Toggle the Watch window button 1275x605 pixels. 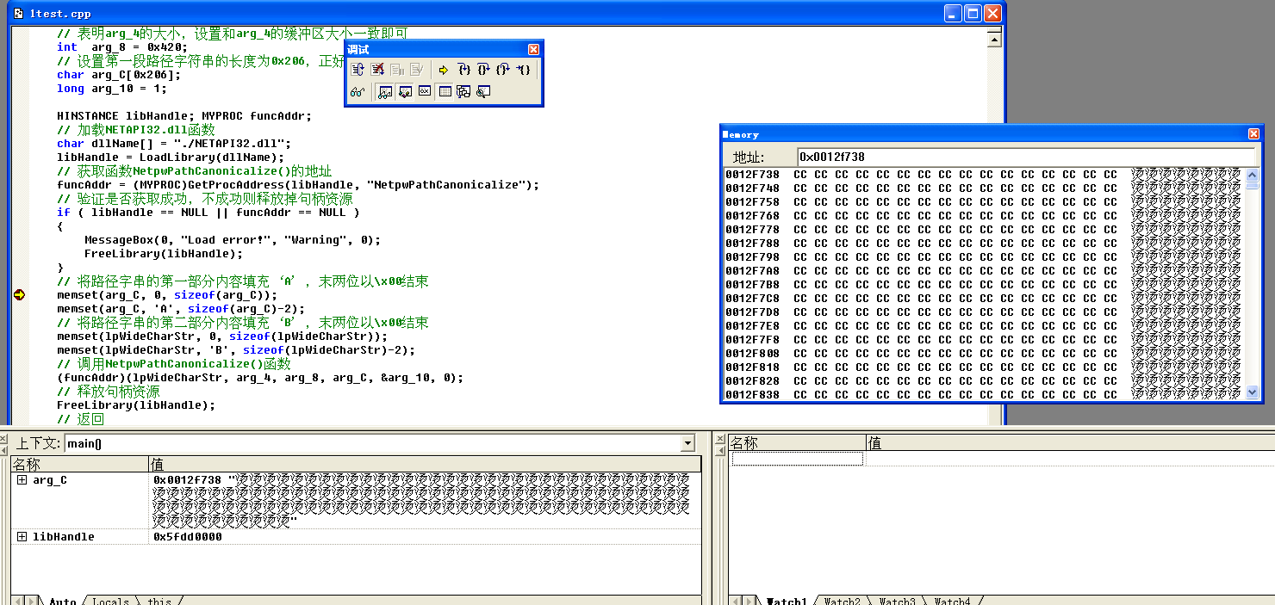pyautogui.click(x=385, y=92)
